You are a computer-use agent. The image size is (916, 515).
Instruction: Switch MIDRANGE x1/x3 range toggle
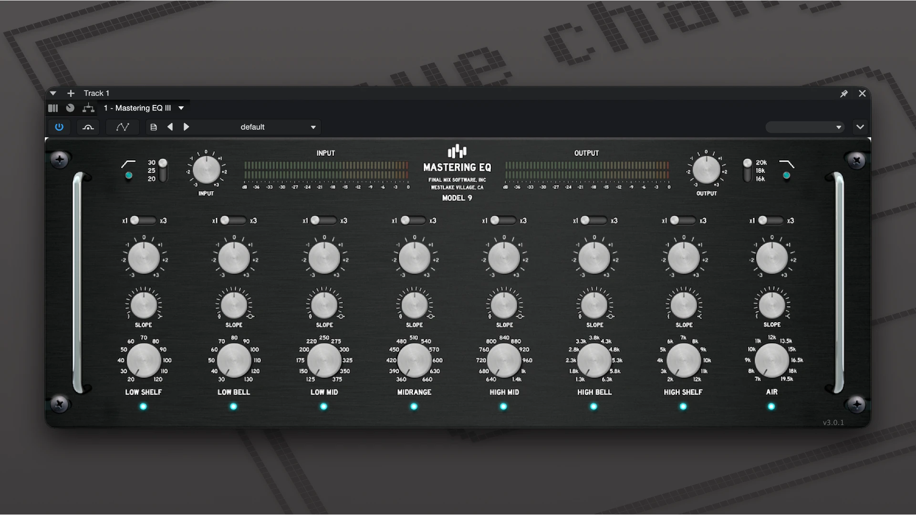413,220
